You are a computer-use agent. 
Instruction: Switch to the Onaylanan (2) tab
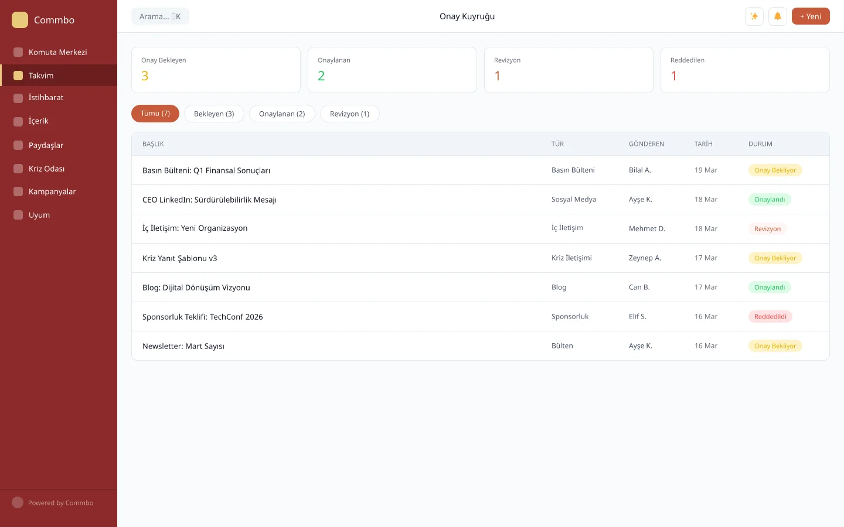282,114
